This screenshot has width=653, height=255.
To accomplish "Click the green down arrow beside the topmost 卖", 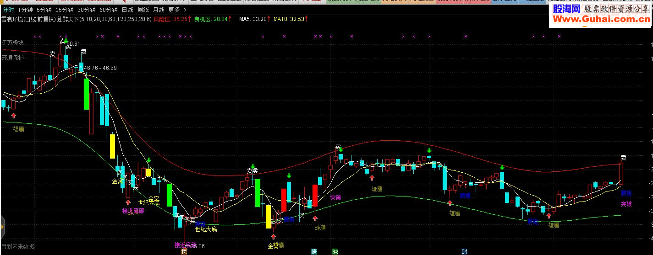I will [x=66, y=41].
